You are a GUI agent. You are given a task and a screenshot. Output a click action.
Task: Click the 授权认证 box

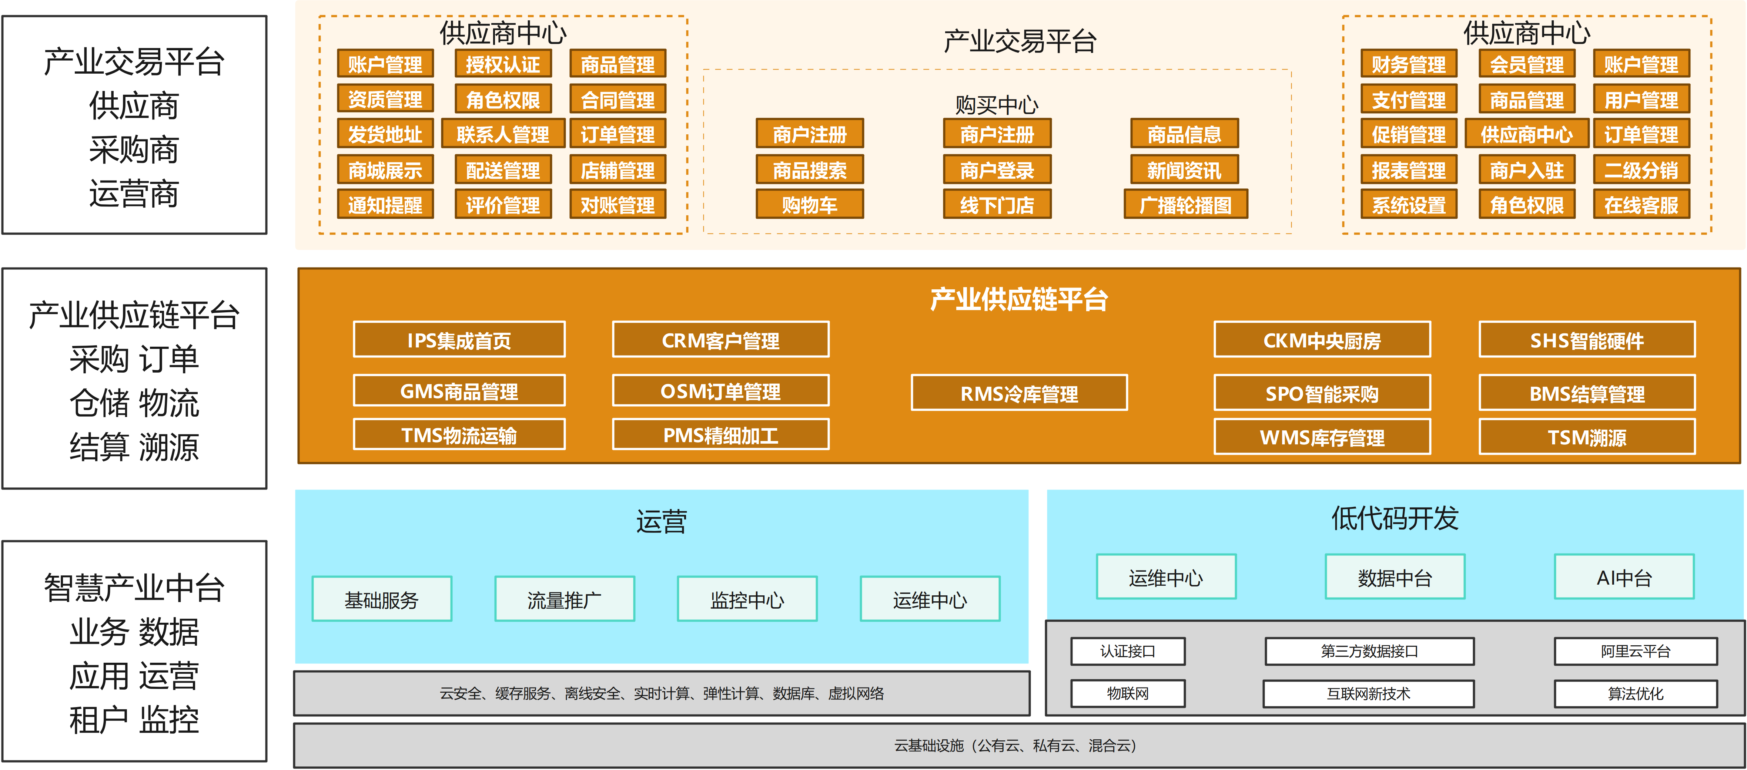pos(502,64)
